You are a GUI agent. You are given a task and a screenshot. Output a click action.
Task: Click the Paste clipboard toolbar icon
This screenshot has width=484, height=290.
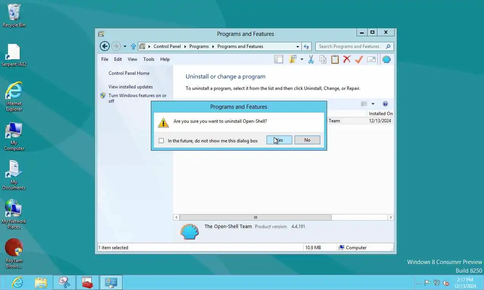tap(335, 59)
